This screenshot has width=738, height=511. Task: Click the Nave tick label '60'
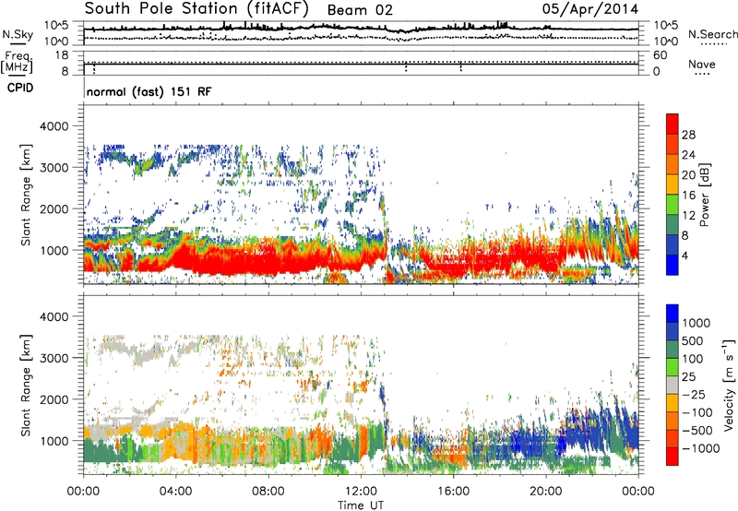pyautogui.click(x=660, y=55)
